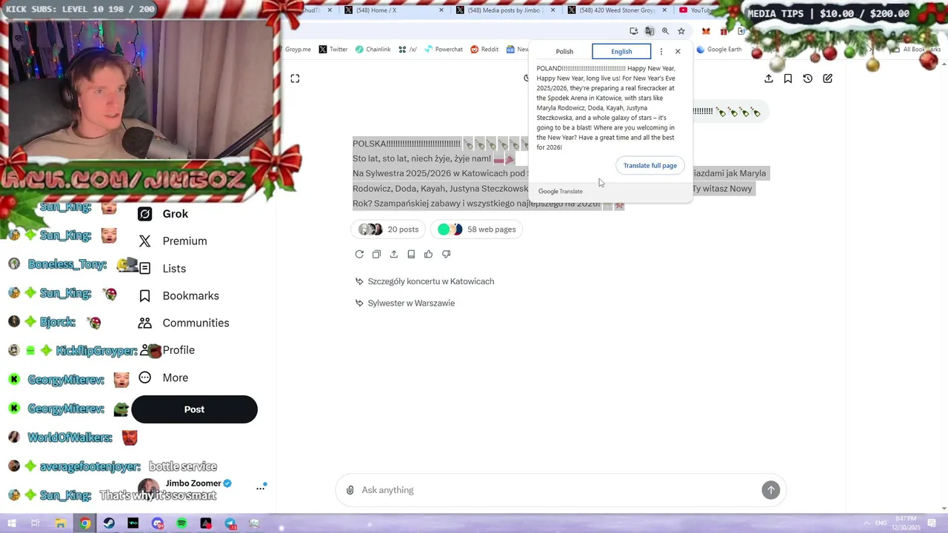Click the Windows Task View taskbar icon

[x=36, y=523]
